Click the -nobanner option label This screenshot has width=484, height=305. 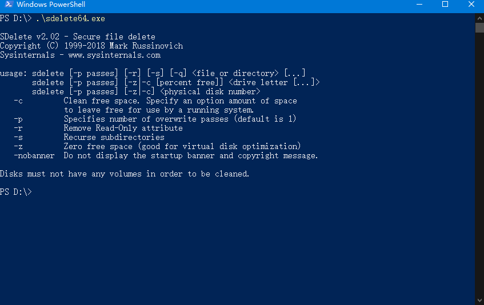pyautogui.click(x=34, y=156)
